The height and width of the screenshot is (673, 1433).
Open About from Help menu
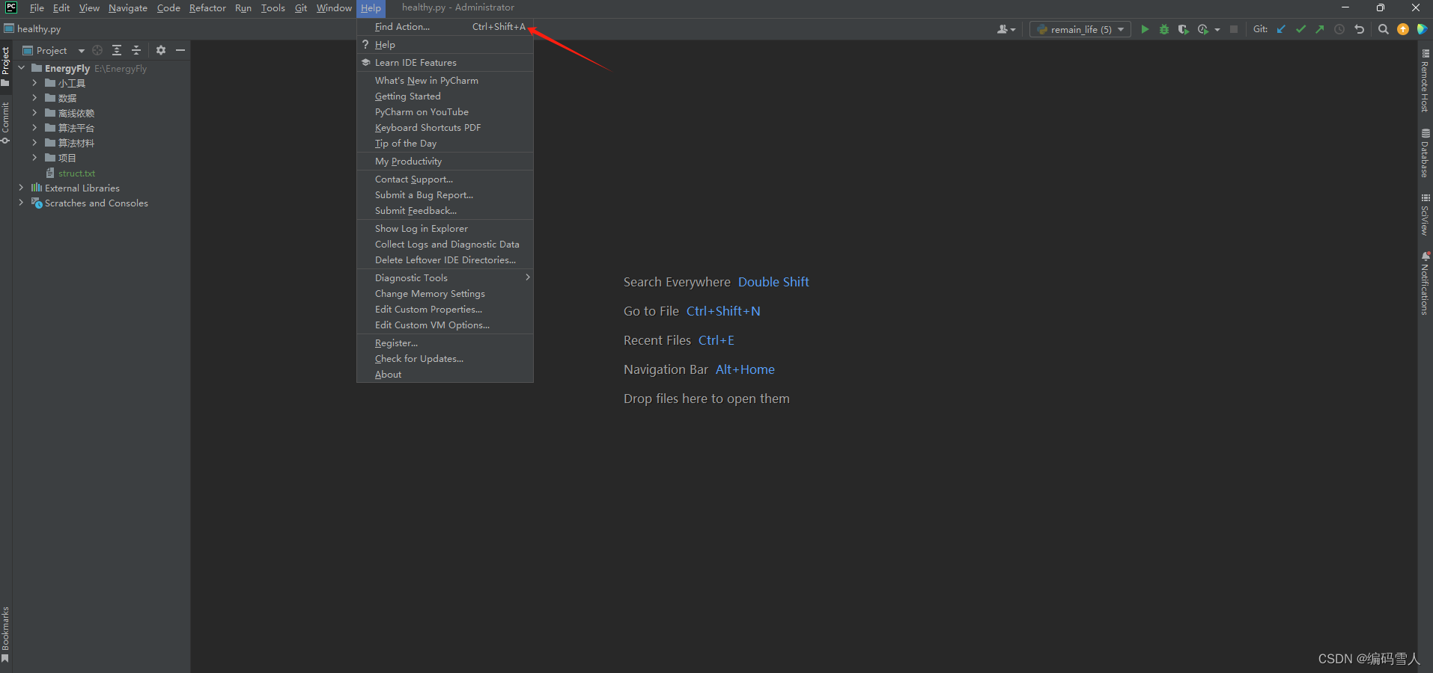tap(445, 375)
